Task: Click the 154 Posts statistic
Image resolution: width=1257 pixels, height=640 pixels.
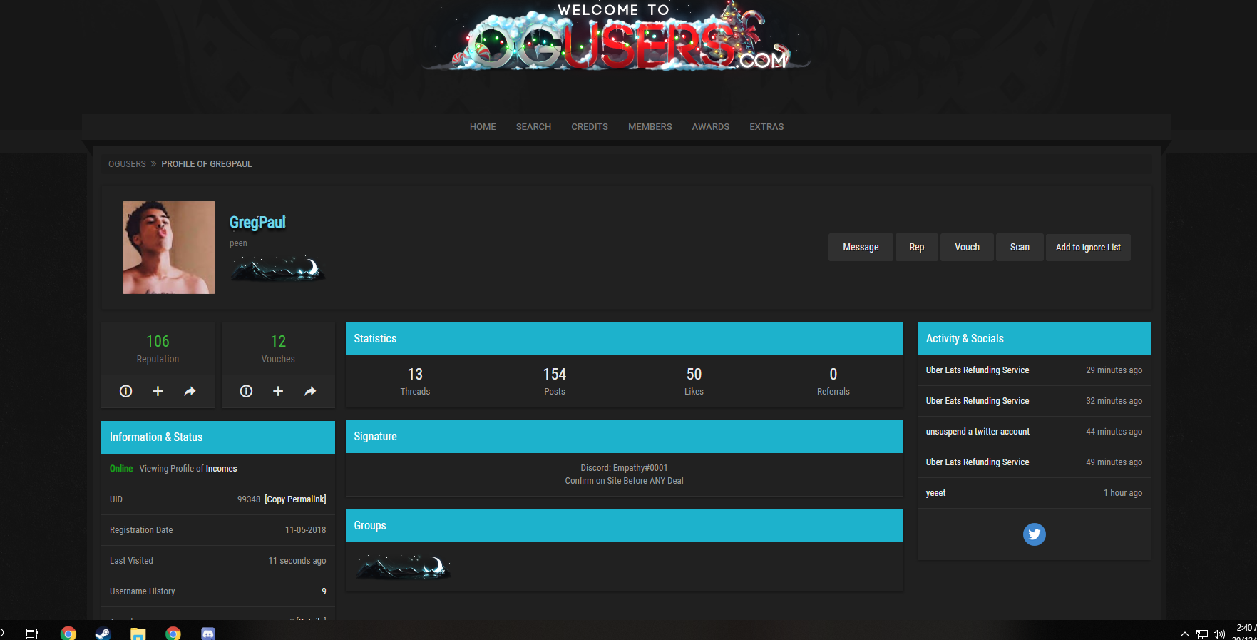Action: coord(555,375)
